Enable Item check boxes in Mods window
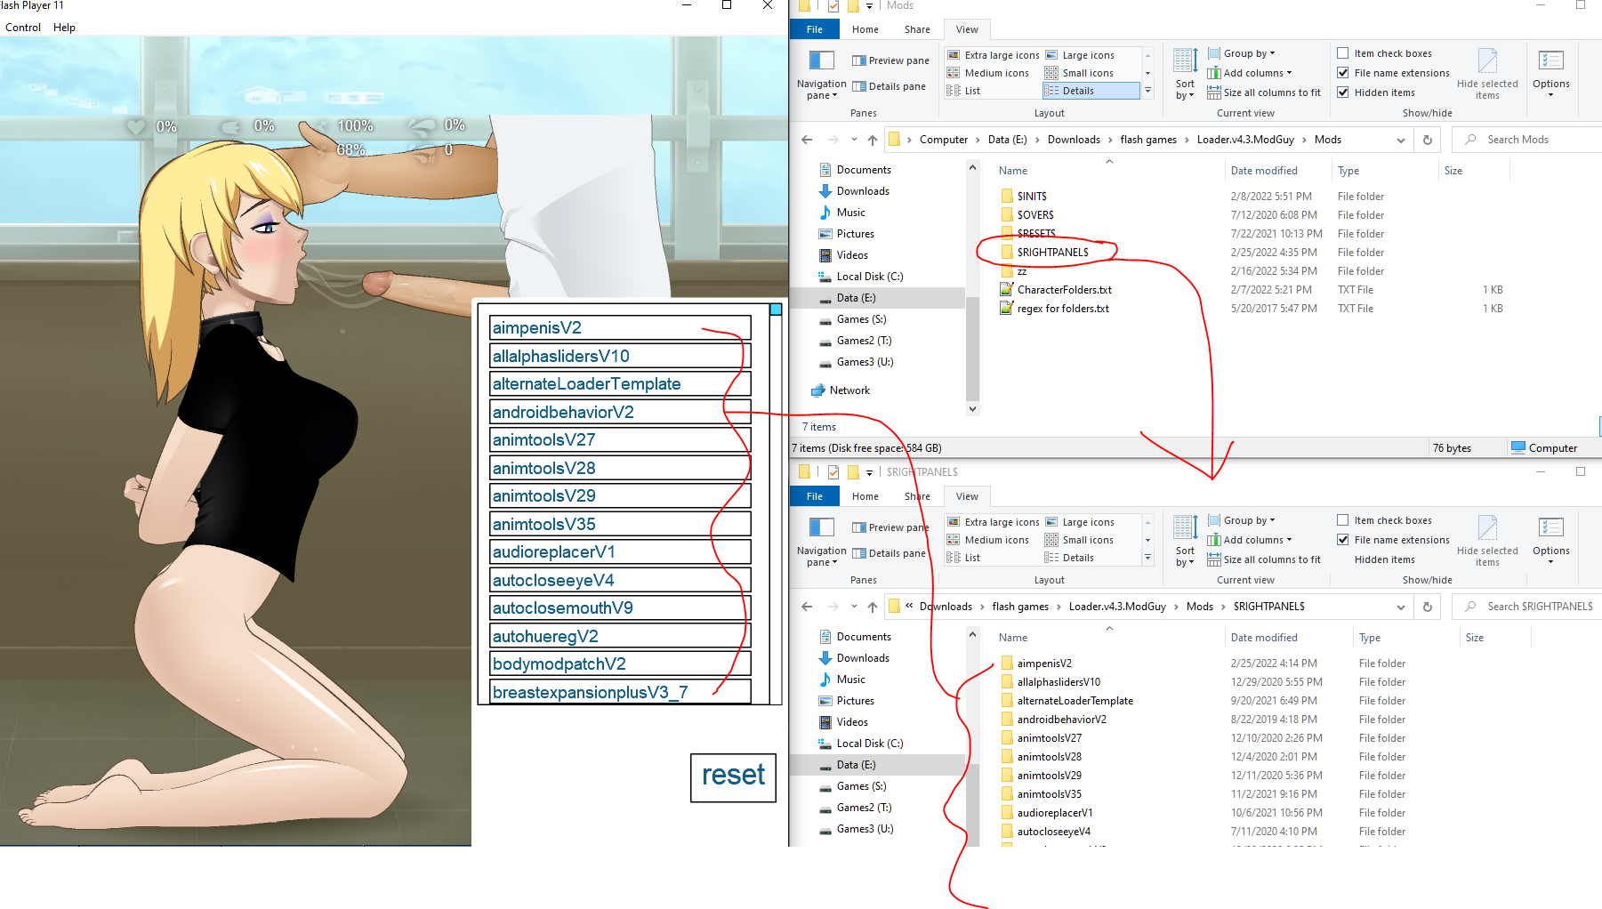The image size is (1602, 909). [x=1343, y=53]
